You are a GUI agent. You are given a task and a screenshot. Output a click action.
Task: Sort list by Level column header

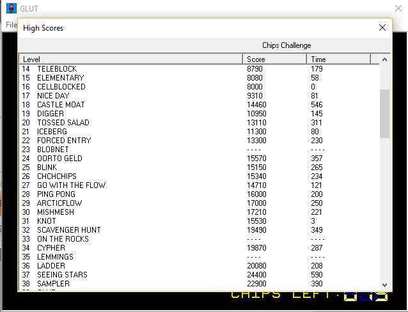[131, 59]
